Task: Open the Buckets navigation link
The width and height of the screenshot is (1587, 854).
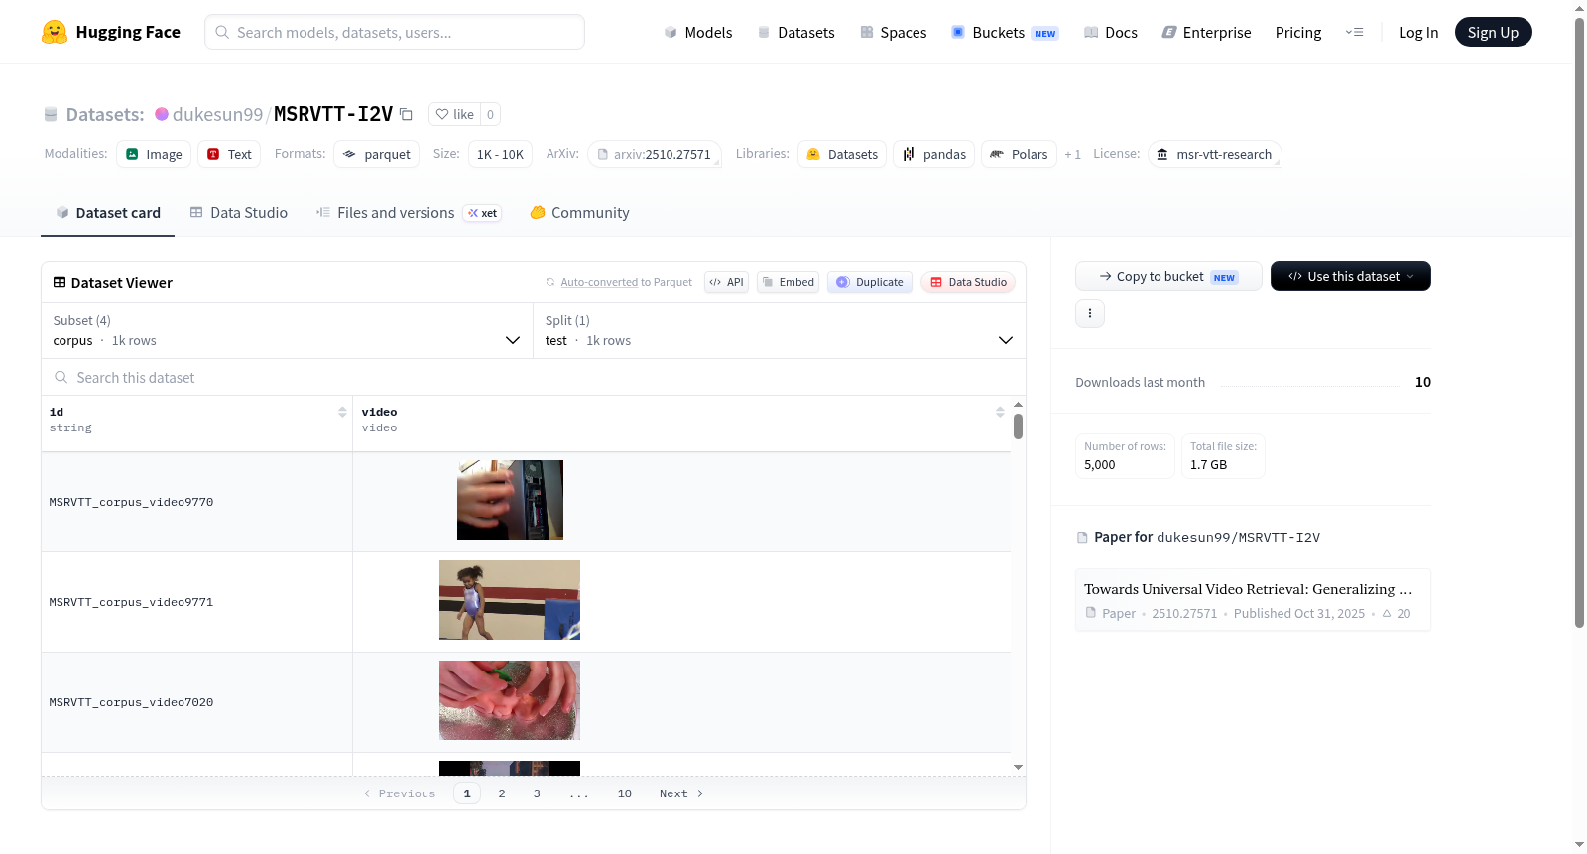Action: [x=1005, y=32]
